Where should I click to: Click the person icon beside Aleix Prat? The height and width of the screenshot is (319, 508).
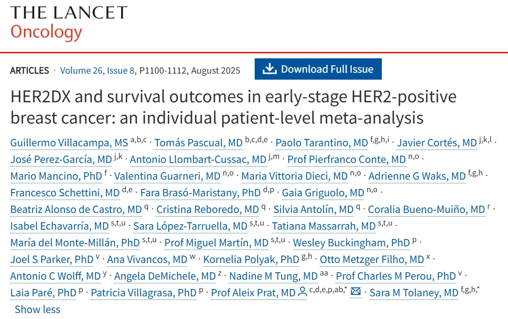click(x=302, y=293)
